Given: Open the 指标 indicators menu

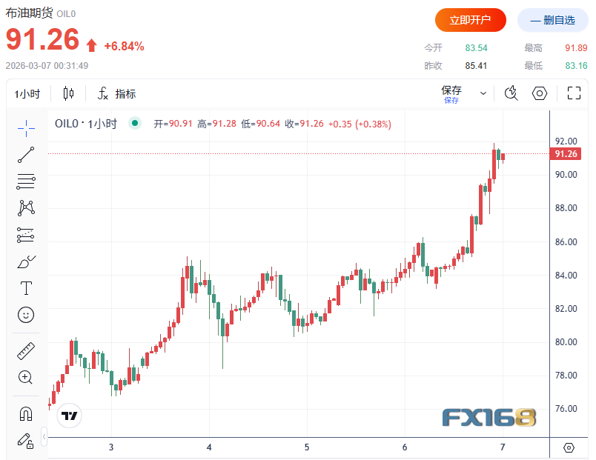Looking at the screenshot, I should click(x=117, y=94).
